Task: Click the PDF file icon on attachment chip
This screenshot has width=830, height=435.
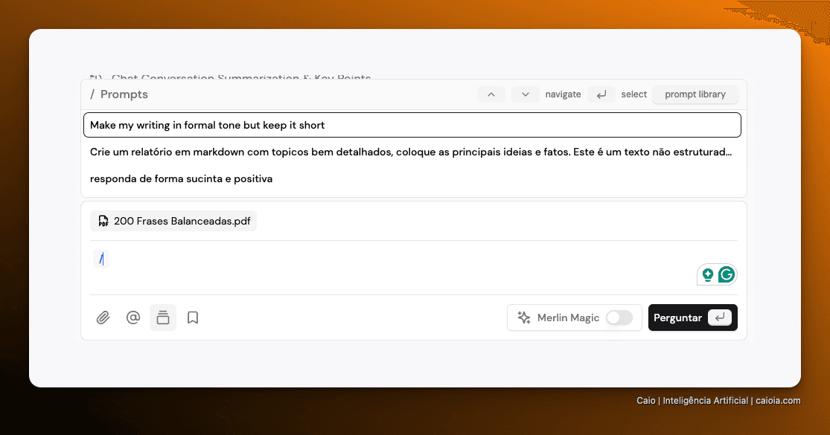Action: click(x=103, y=221)
